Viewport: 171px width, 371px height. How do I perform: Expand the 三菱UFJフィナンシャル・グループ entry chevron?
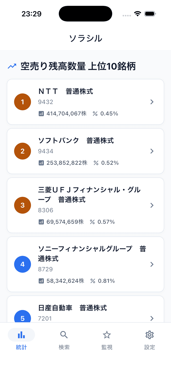(x=152, y=205)
